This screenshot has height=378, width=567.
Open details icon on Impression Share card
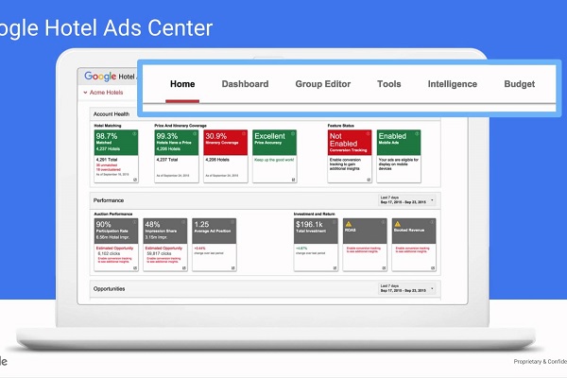click(x=183, y=267)
